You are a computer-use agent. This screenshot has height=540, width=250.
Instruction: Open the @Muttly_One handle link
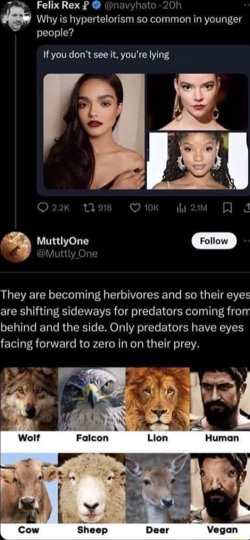coord(68,254)
